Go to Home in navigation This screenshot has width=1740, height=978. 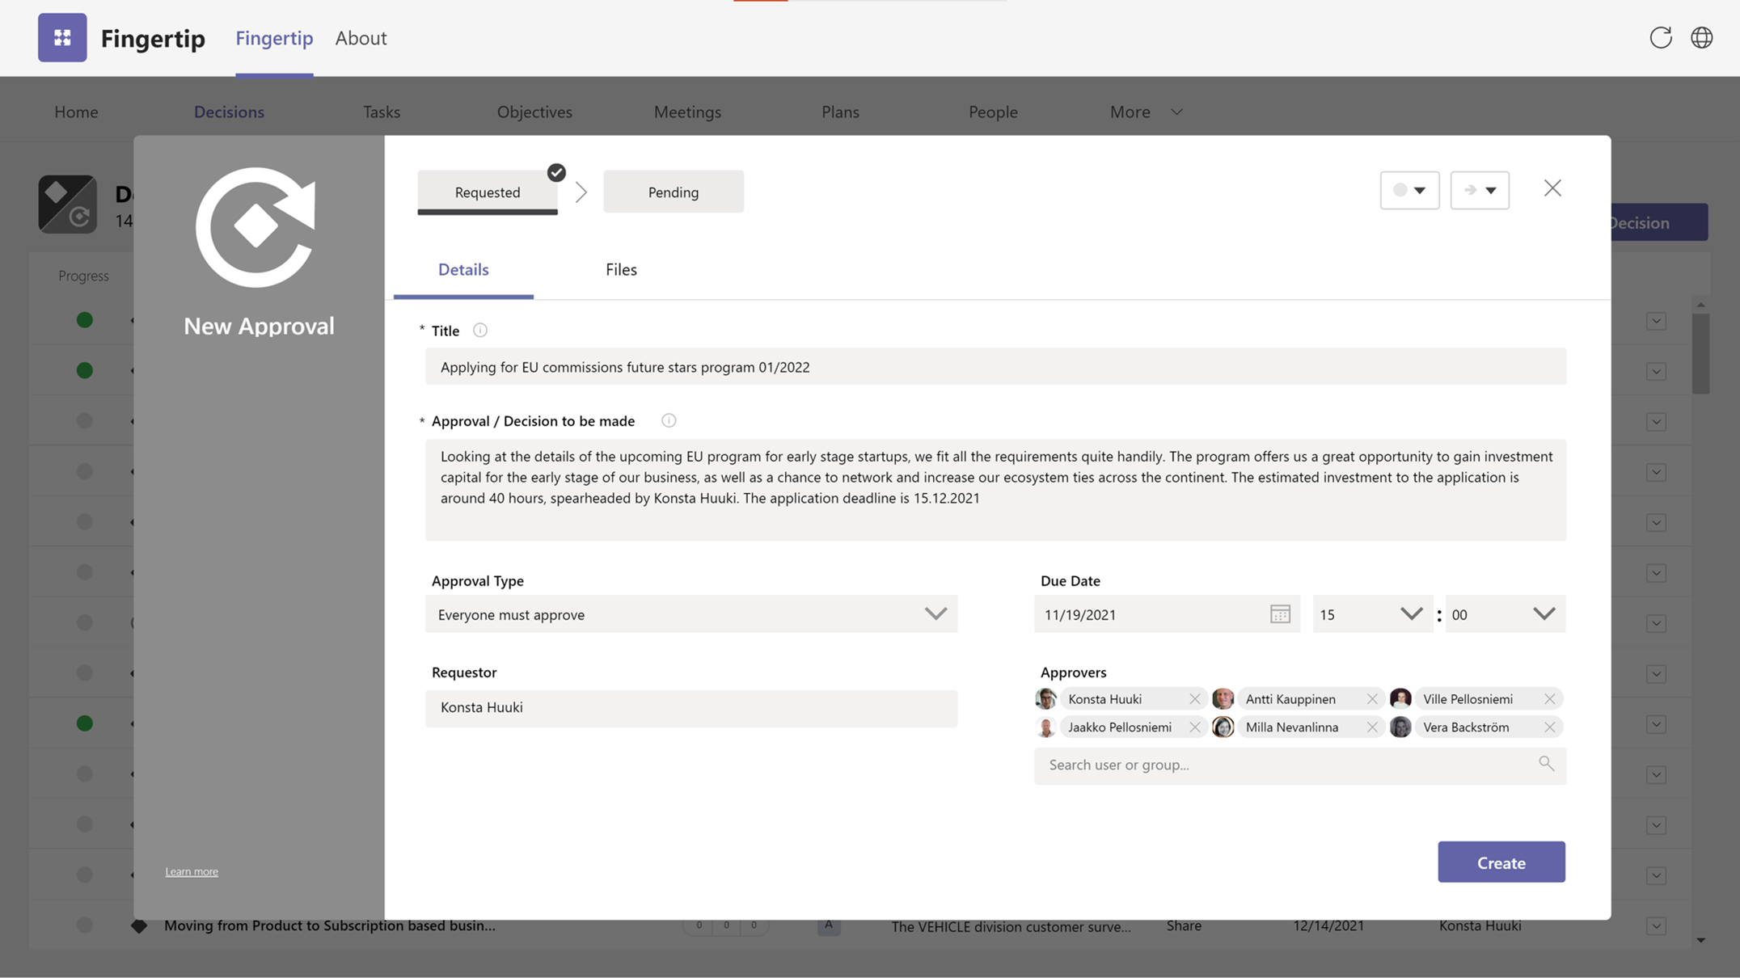coord(76,112)
